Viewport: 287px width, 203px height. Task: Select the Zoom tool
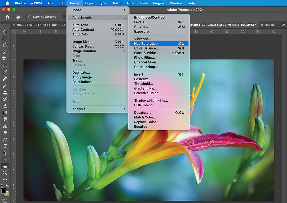click(x=5, y=173)
